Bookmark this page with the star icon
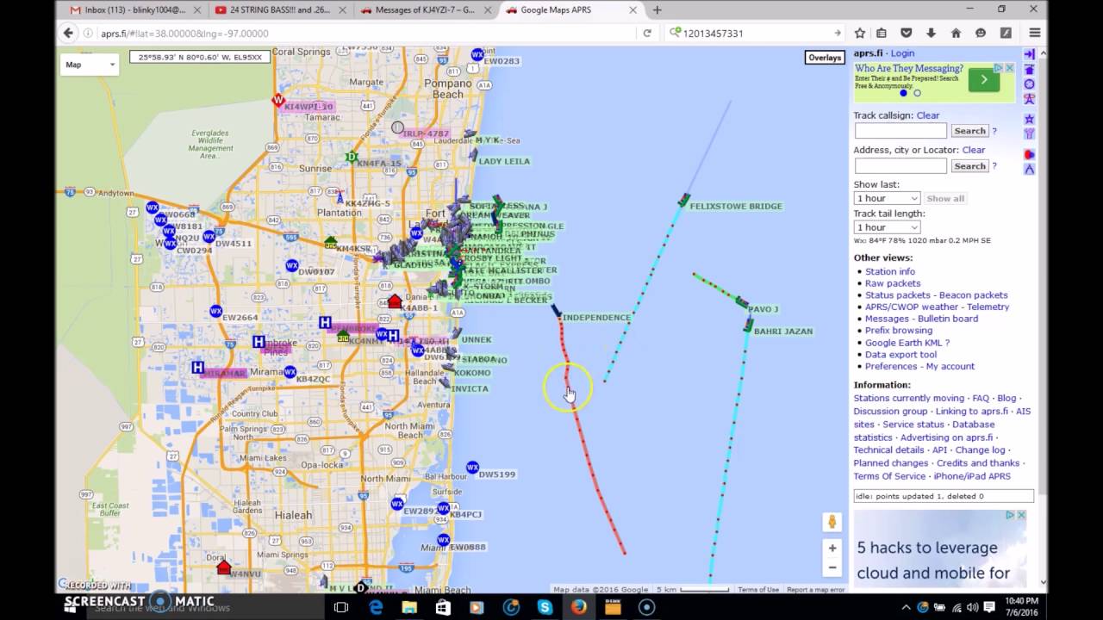The image size is (1103, 620). 859,33
